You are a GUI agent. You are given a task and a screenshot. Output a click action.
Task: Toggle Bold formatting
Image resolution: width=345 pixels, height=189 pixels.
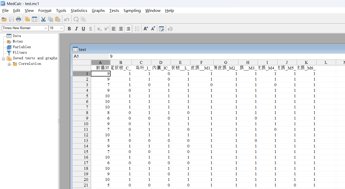pos(69,29)
